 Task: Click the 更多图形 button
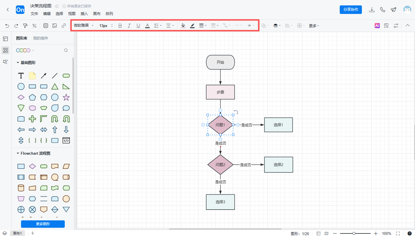point(43,224)
